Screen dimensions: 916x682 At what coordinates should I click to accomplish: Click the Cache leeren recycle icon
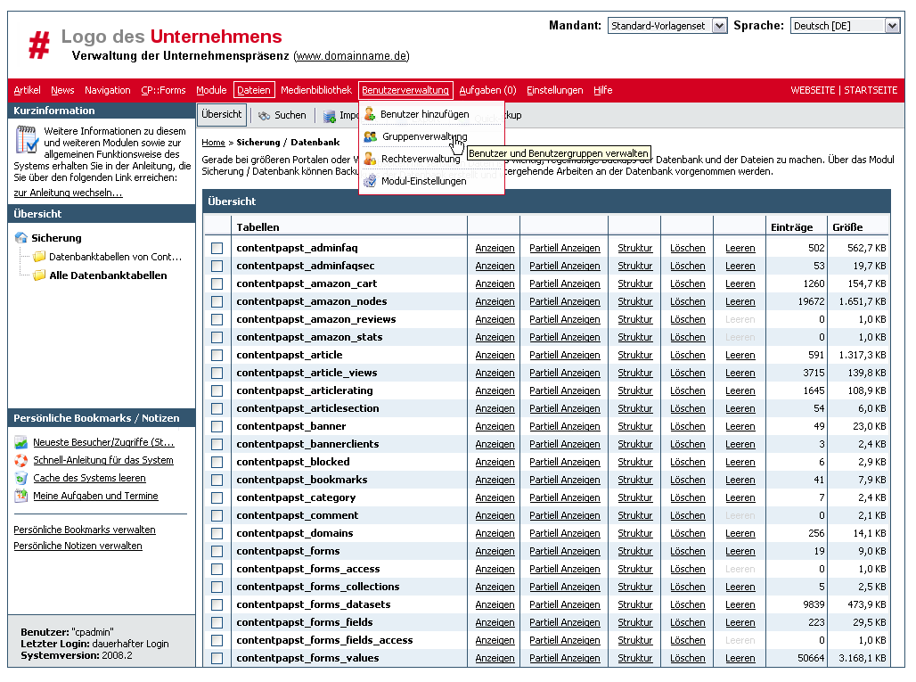click(21, 478)
